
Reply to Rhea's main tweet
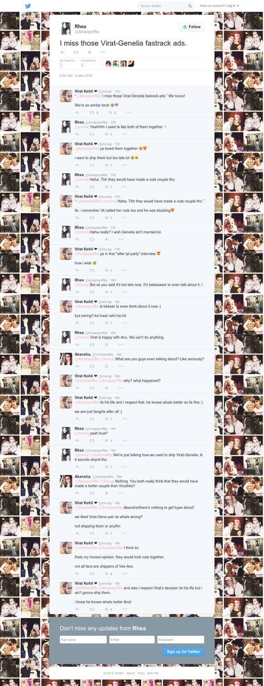click(x=62, y=52)
